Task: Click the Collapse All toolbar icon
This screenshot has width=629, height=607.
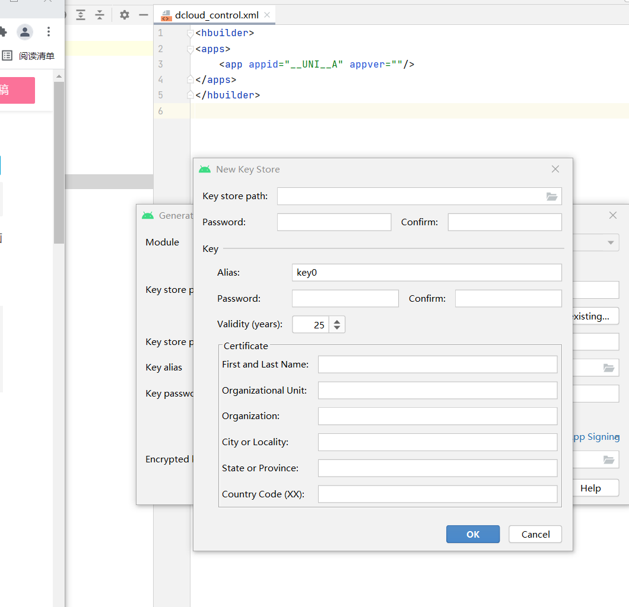Action: [100, 15]
